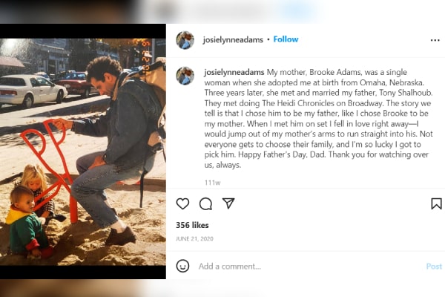This screenshot has width=445, height=297.
Task: Open josielynneadams username in caption
Action: coord(234,73)
